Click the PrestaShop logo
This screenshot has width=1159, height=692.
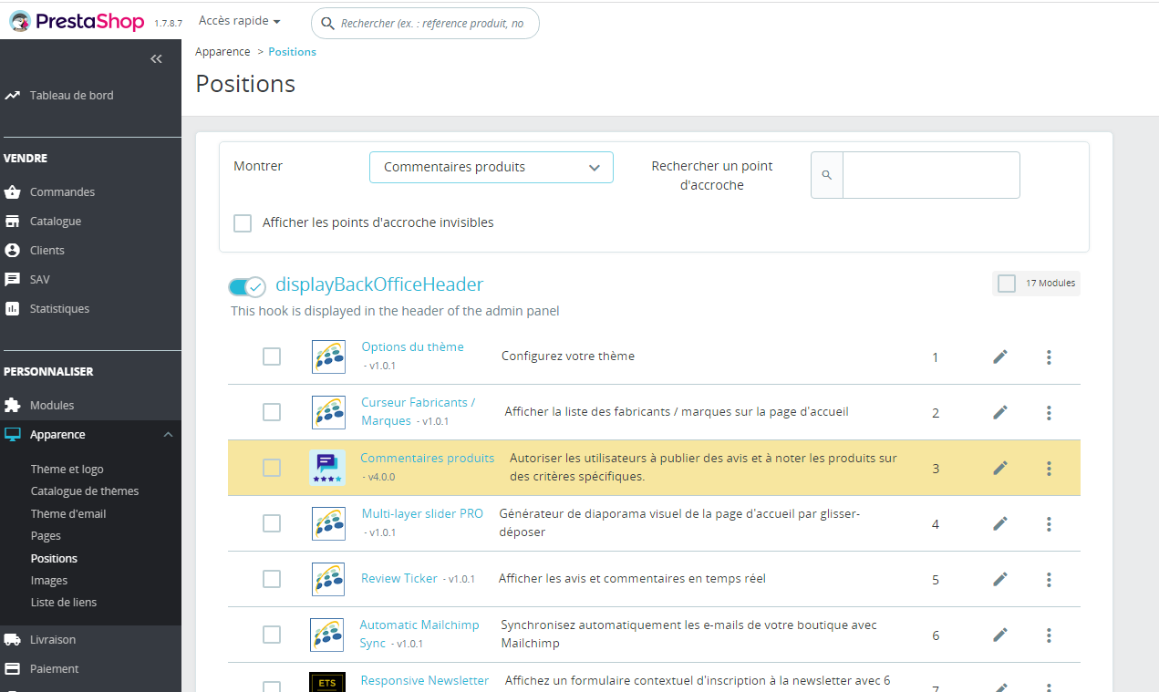78,21
